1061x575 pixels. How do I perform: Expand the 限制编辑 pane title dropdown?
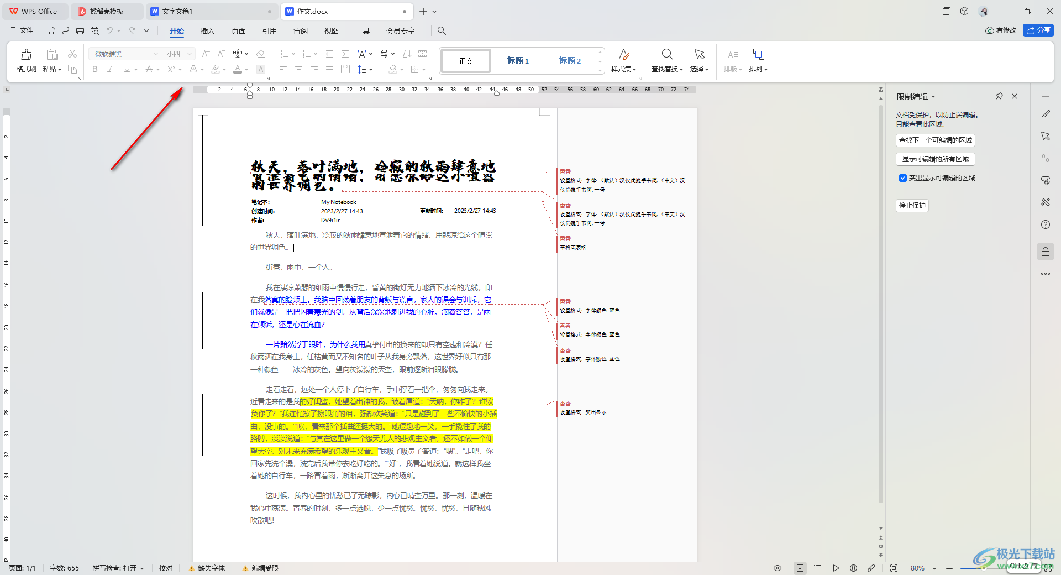933,97
